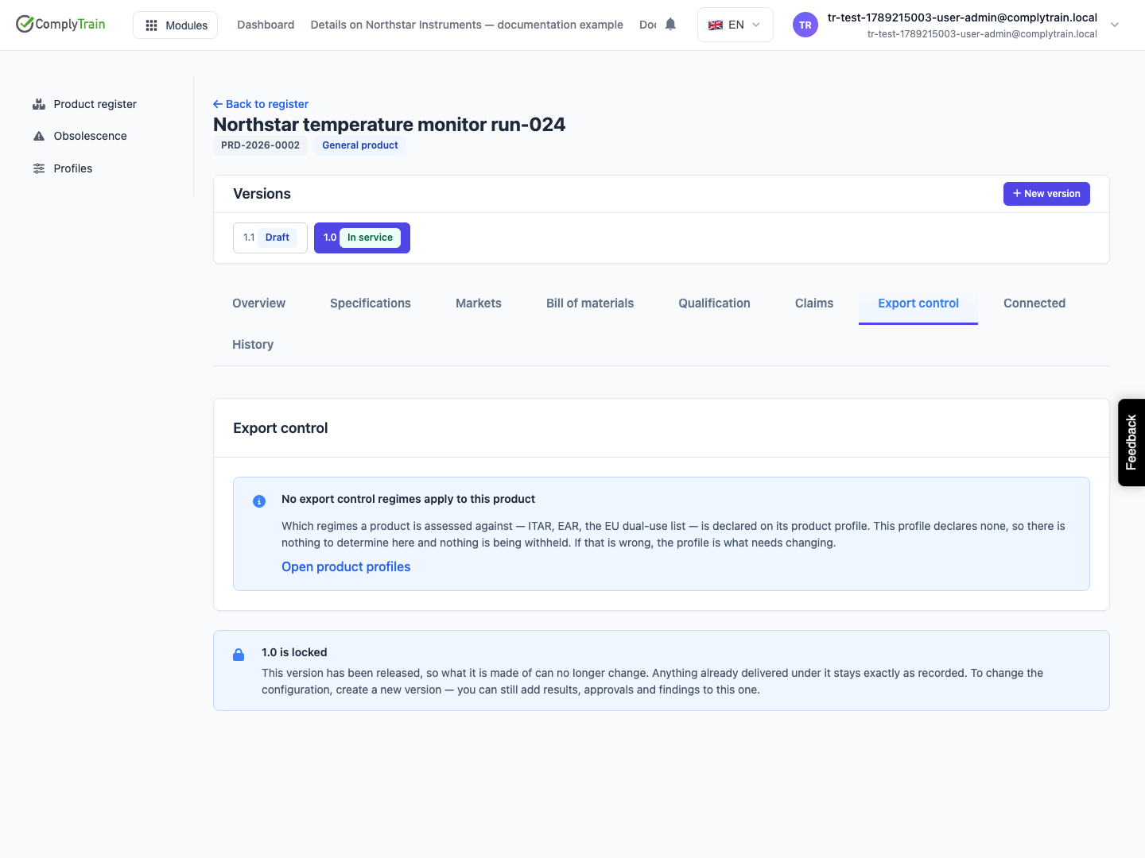Switch to the Overview tab
1145x858 pixels.
(258, 303)
